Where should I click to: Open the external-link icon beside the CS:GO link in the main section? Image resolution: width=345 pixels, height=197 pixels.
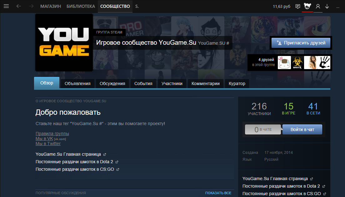click(118, 169)
